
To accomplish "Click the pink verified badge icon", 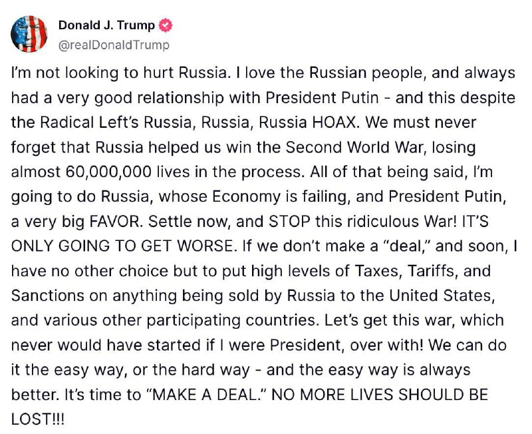I will pyautogui.click(x=166, y=26).
